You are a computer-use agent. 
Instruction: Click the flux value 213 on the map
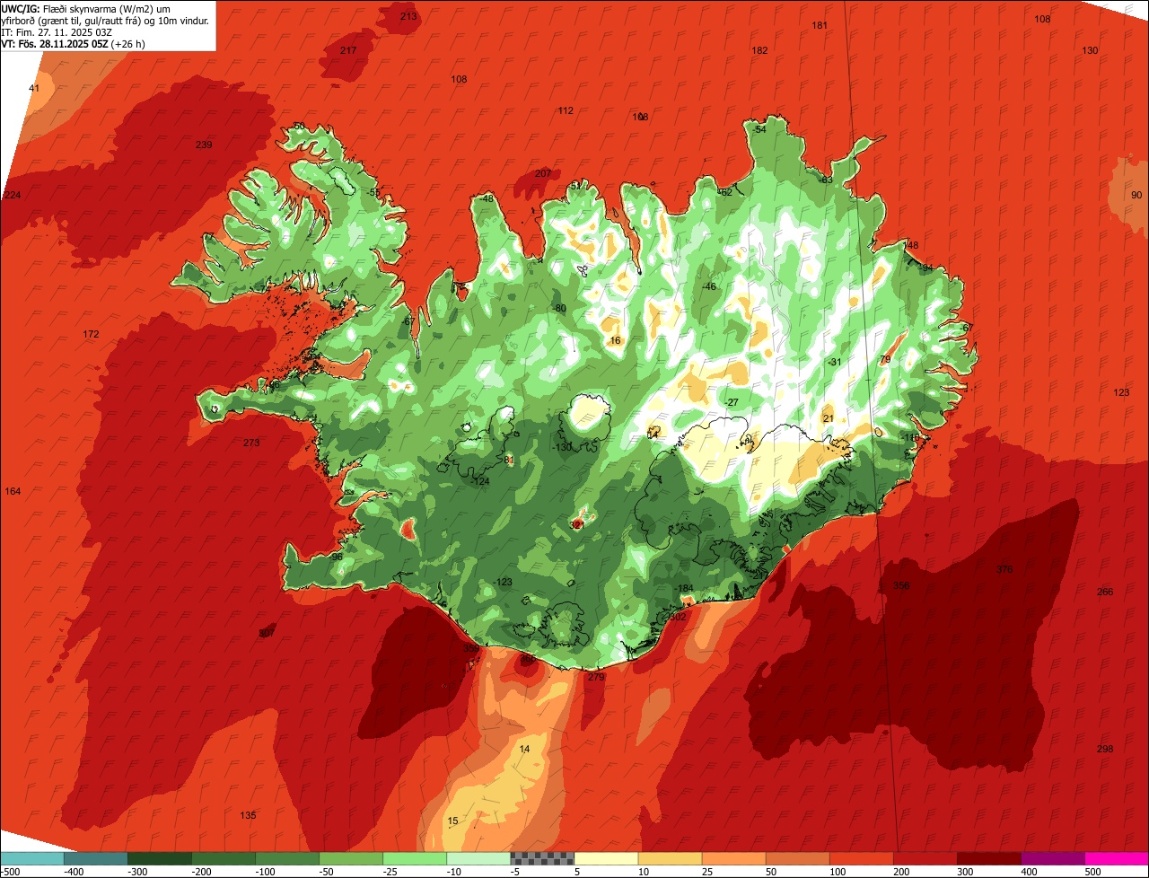coord(408,16)
